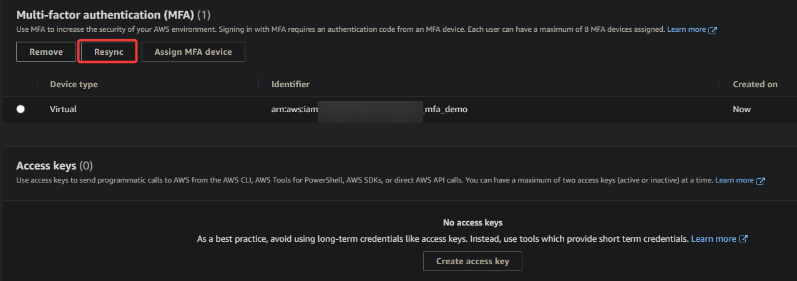Click the Resync button

109,52
